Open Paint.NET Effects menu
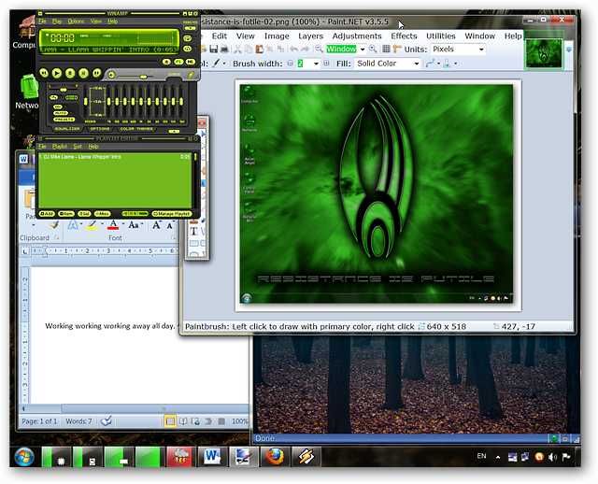Viewport: 598px width, 484px height. pyautogui.click(x=404, y=36)
